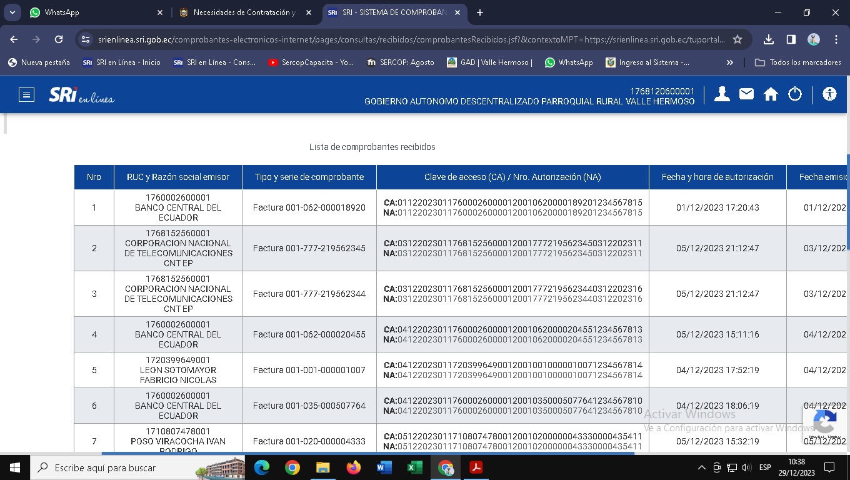Viewport: 850px width, 480px height.
Task: Open Excel from the Windows taskbar
Action: tap(414, 467)
